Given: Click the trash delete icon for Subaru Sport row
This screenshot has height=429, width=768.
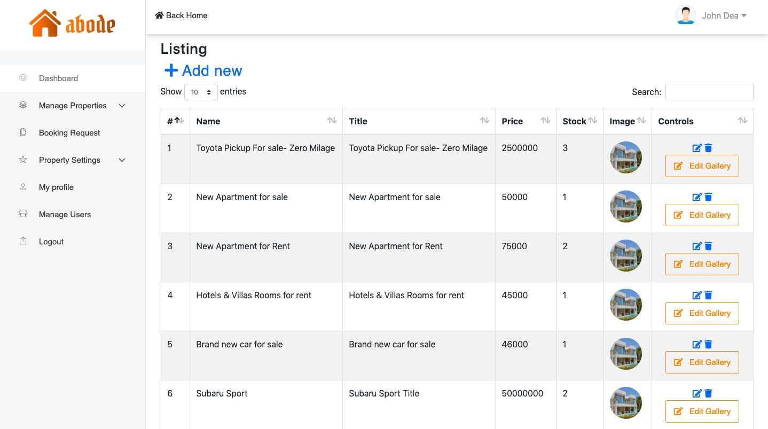Looking at the screenshot, I should point(708,393).
